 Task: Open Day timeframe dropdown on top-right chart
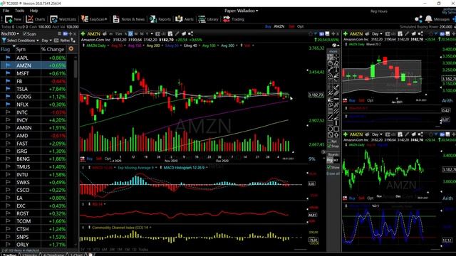point(377,34)
